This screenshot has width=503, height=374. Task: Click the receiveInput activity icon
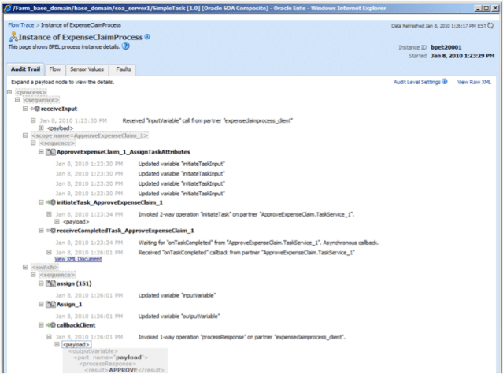tap(35, 109)
